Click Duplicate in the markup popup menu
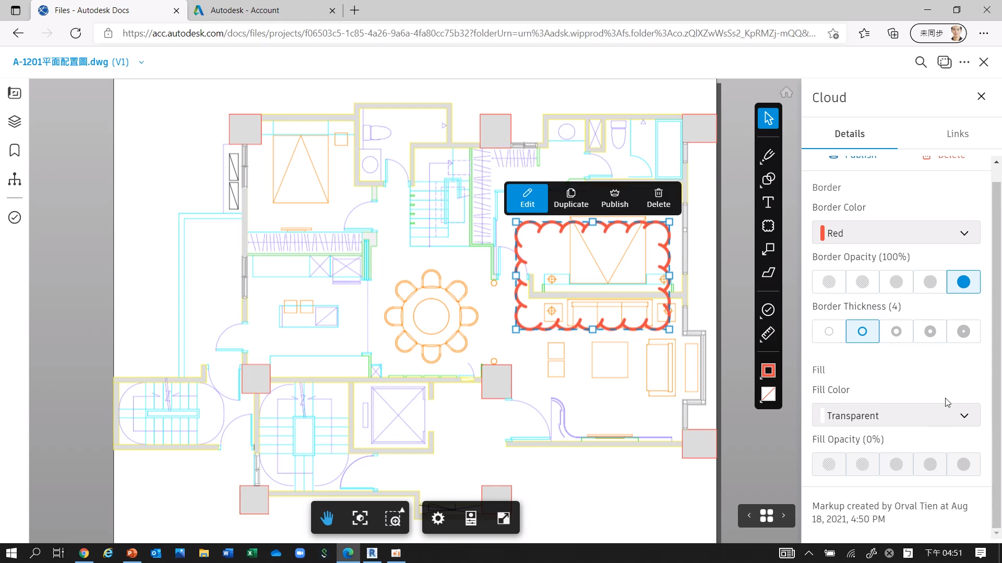Screen dimensions: 1002x563 (571, 198)
